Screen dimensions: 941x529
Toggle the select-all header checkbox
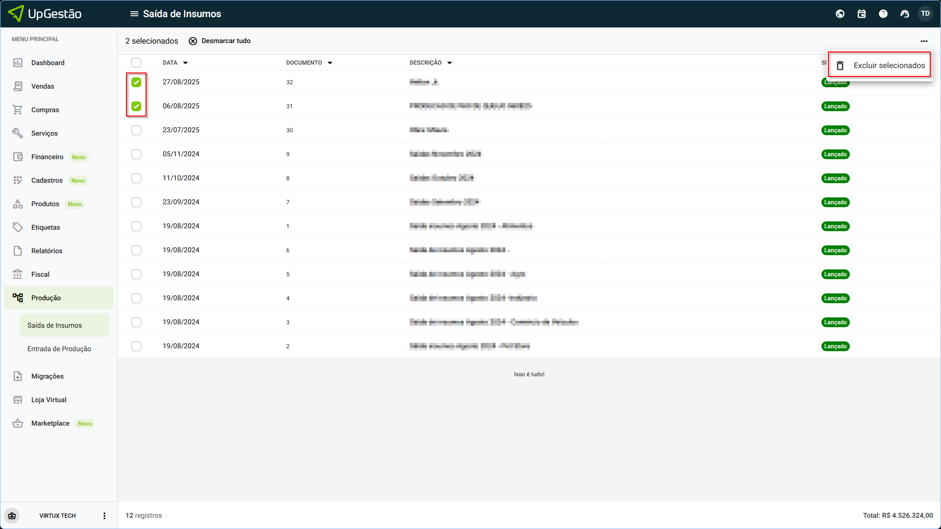pyautogui.click(x=136, y=63)
